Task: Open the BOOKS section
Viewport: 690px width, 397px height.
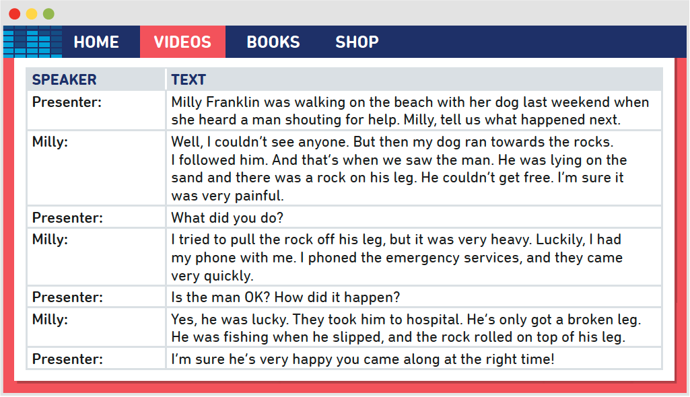Action: point(273,42)
